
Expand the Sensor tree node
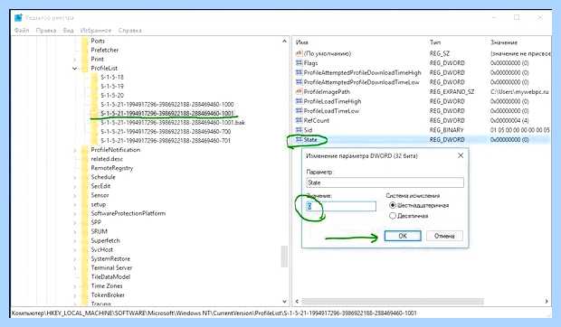point(75,195)
